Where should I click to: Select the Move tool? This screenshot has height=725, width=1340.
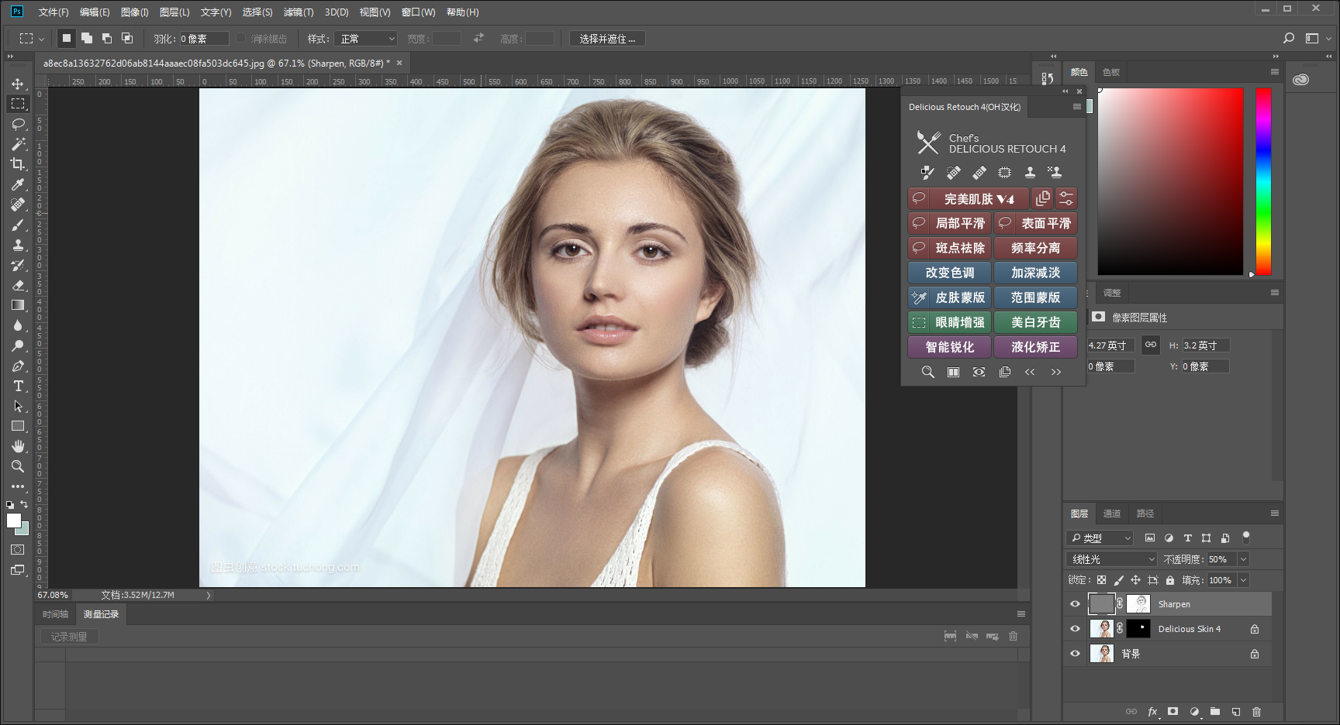[17, 84]
